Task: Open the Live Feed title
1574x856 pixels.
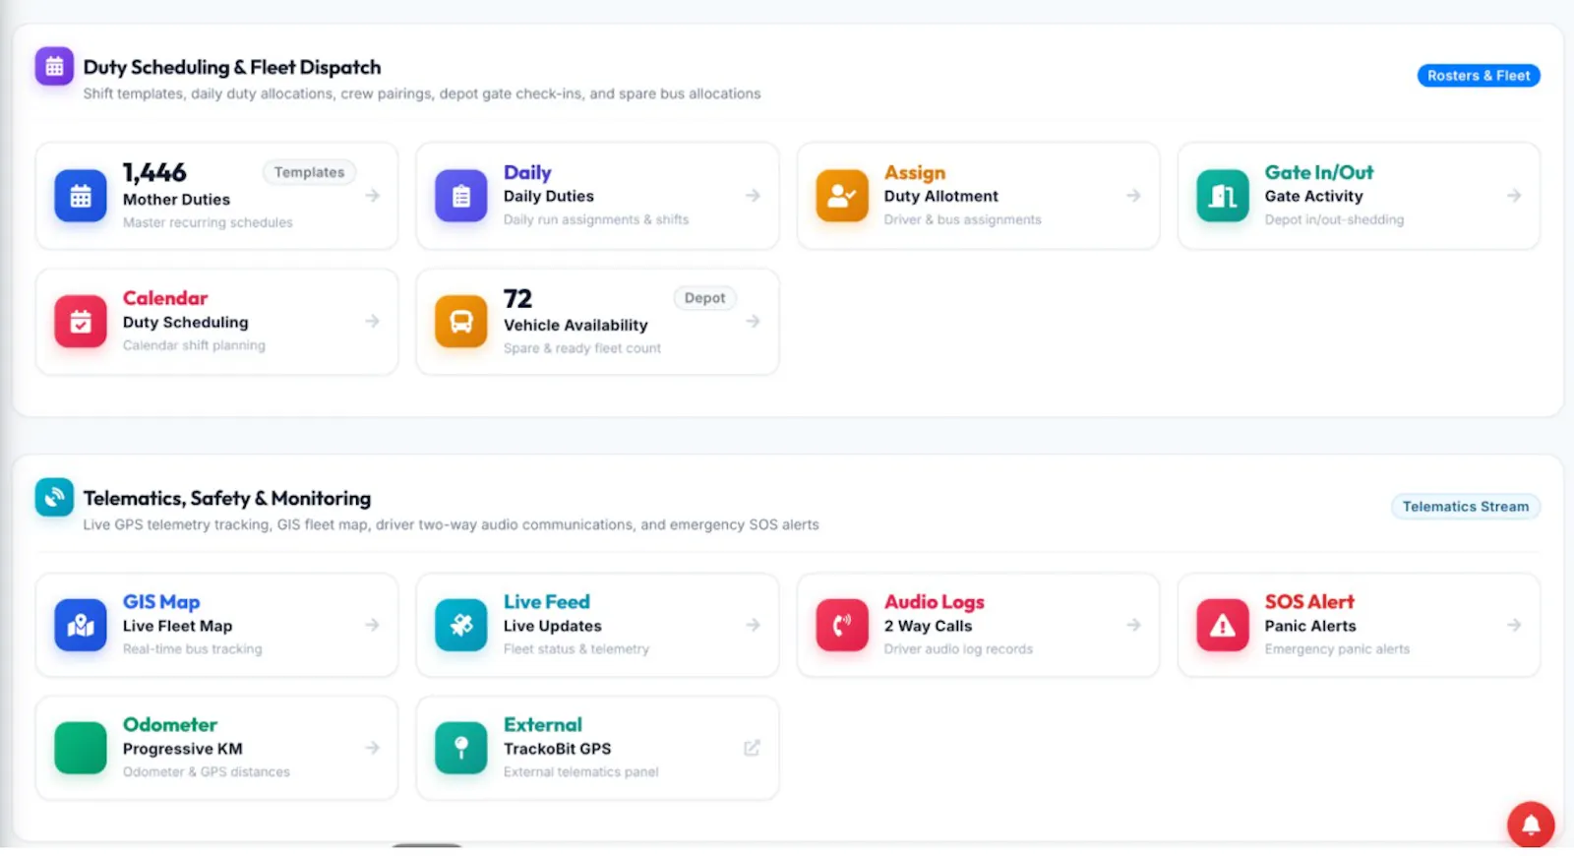Action: point(547,601)
